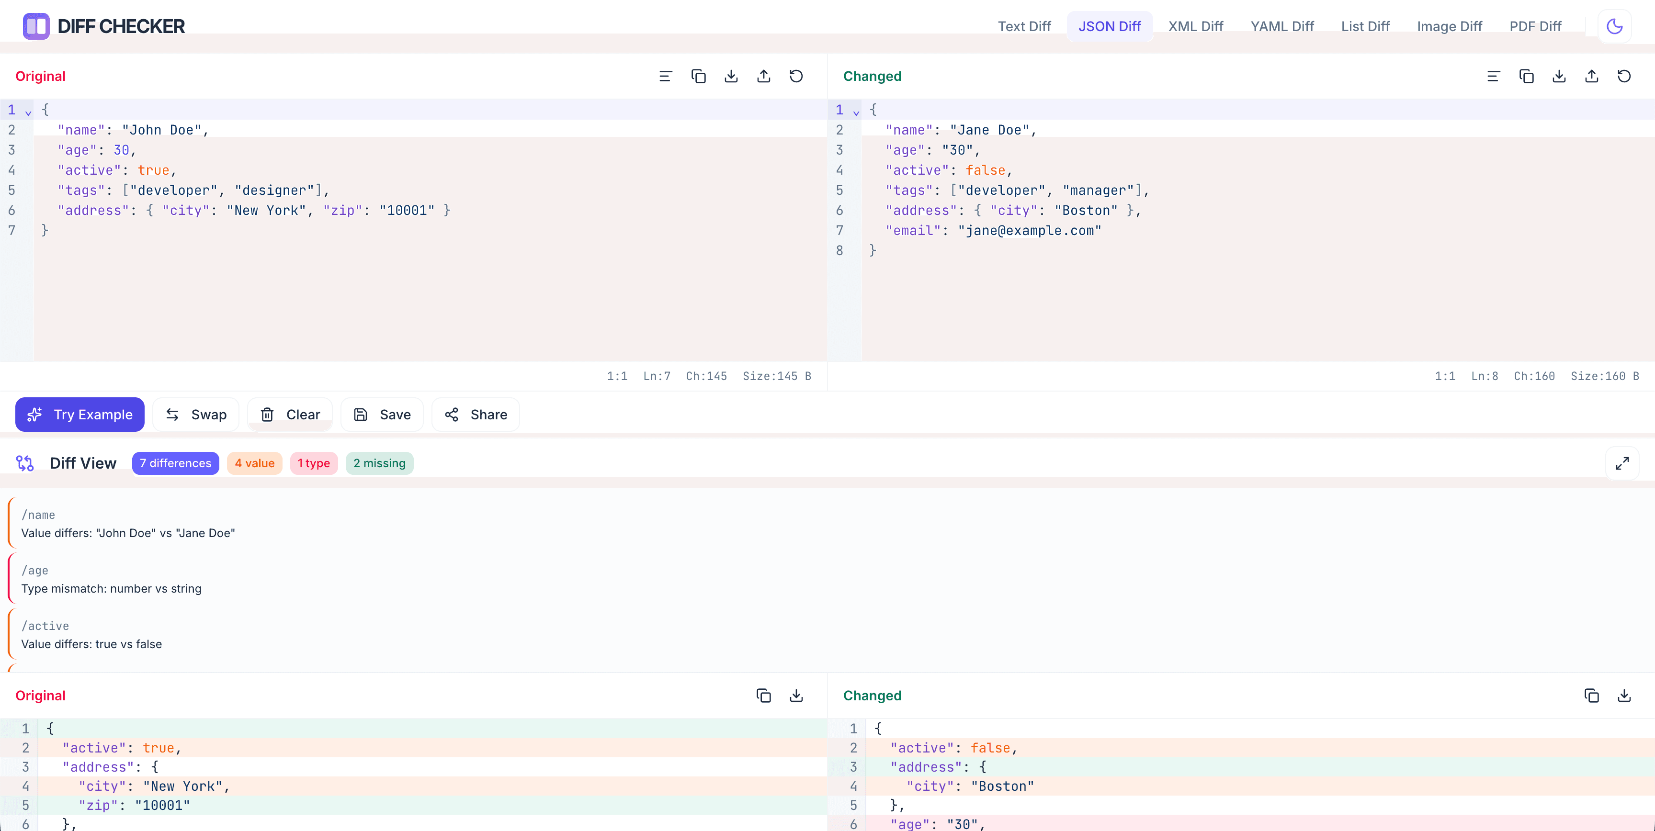Toggle the 4 value differences filter

click(254, 463)
